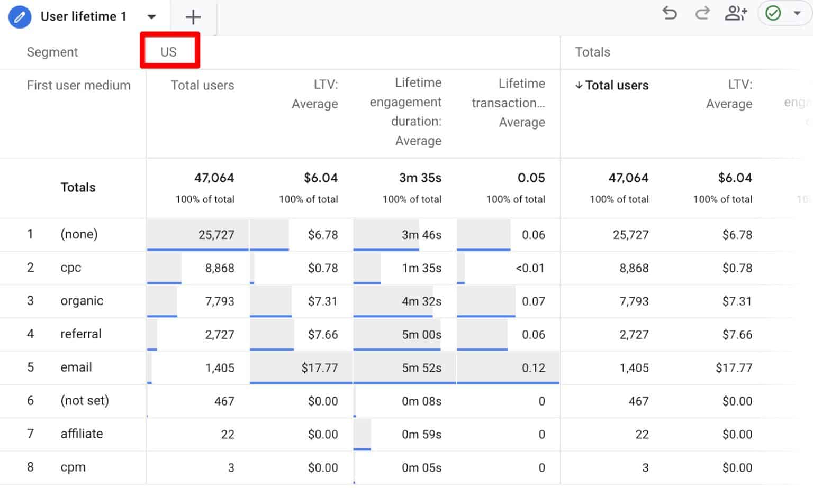Viewport: 813px width, 488px height.
Task: Click the email row in the table
Action: [76, 367]
